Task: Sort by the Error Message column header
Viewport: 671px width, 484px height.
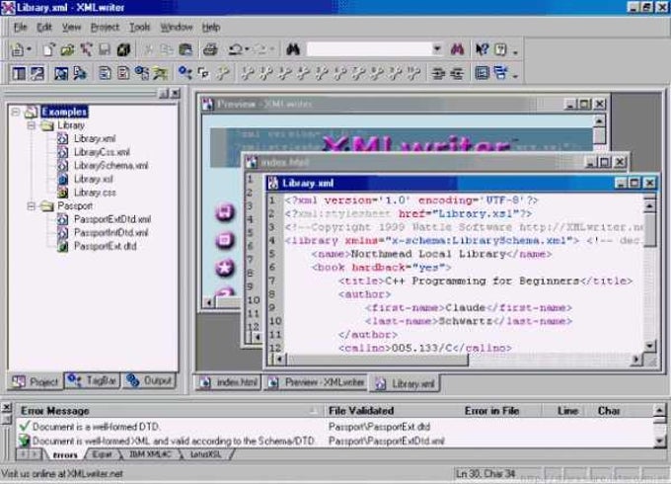Action: [x=170, y=411]
